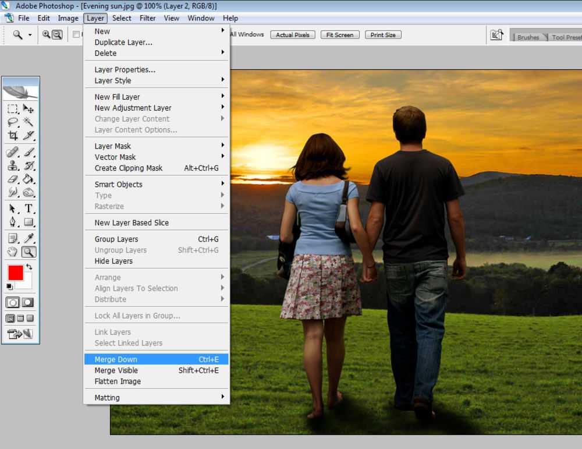Click the Actual Pixels button
This screenshot has height=449, width=582.
click(293, 35)
